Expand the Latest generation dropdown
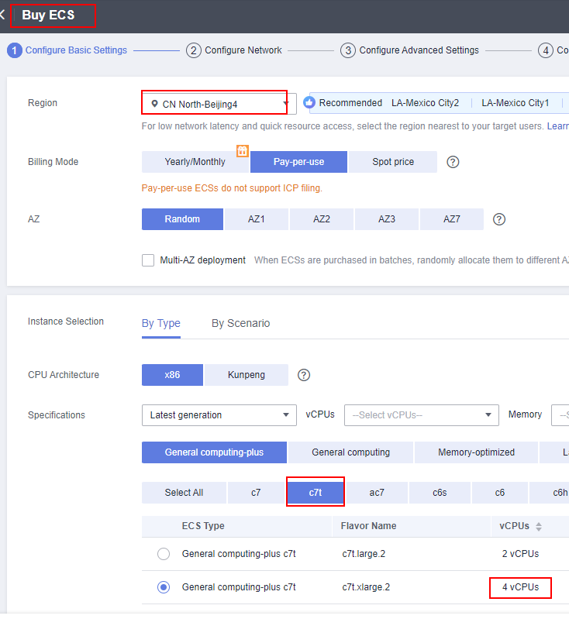Image resolution: width=569 pixels, height=619 pixels. point(219,415)
